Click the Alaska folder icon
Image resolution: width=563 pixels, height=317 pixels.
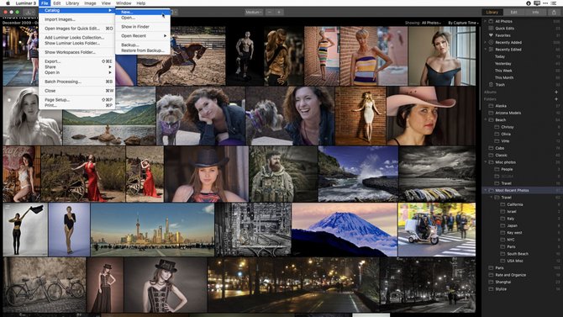point(491,106)
